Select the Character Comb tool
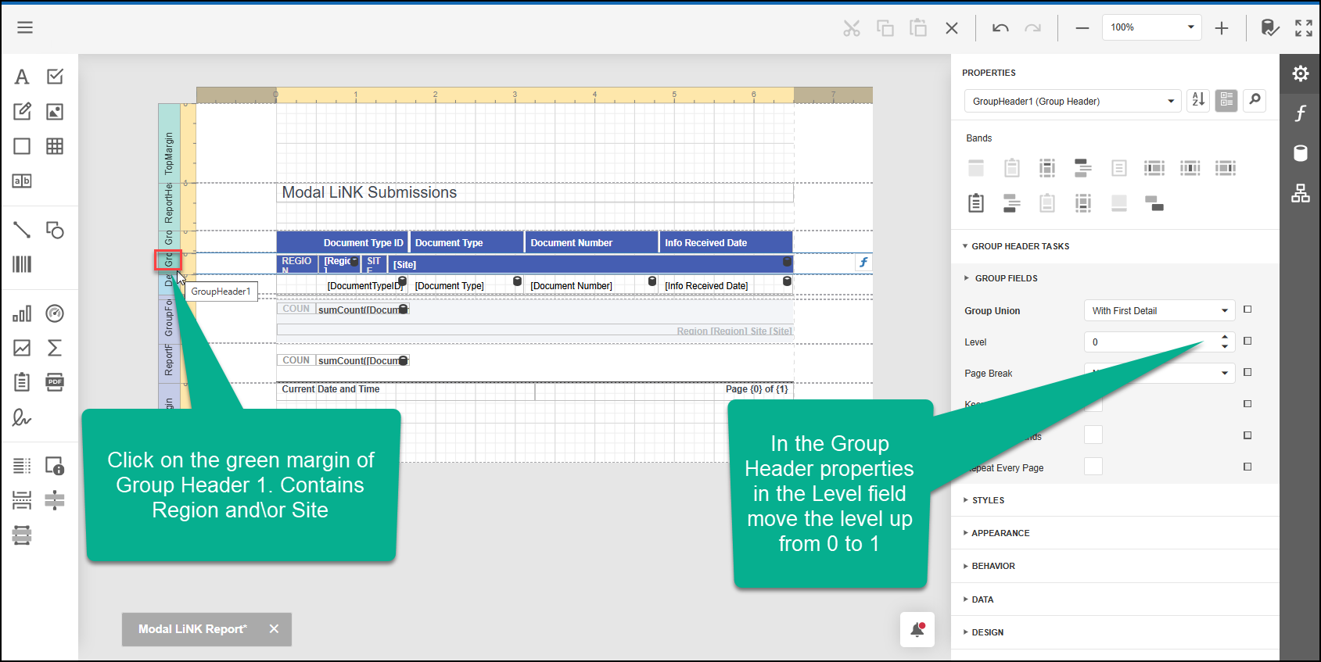The image size is (1321, 662). [22, 181]
